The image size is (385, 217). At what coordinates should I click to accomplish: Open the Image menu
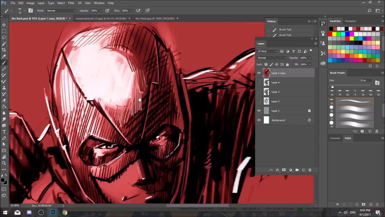click(30, 3)
